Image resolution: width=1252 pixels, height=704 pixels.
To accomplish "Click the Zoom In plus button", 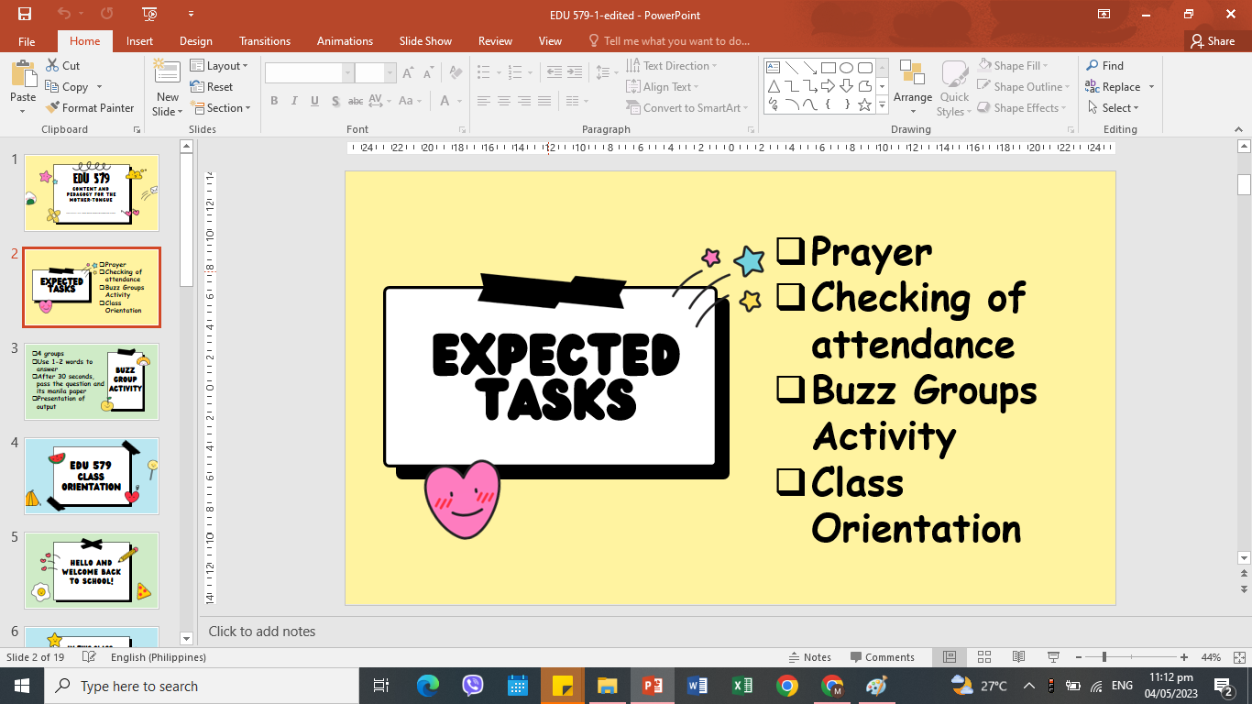I will (x=1184, y=657).
